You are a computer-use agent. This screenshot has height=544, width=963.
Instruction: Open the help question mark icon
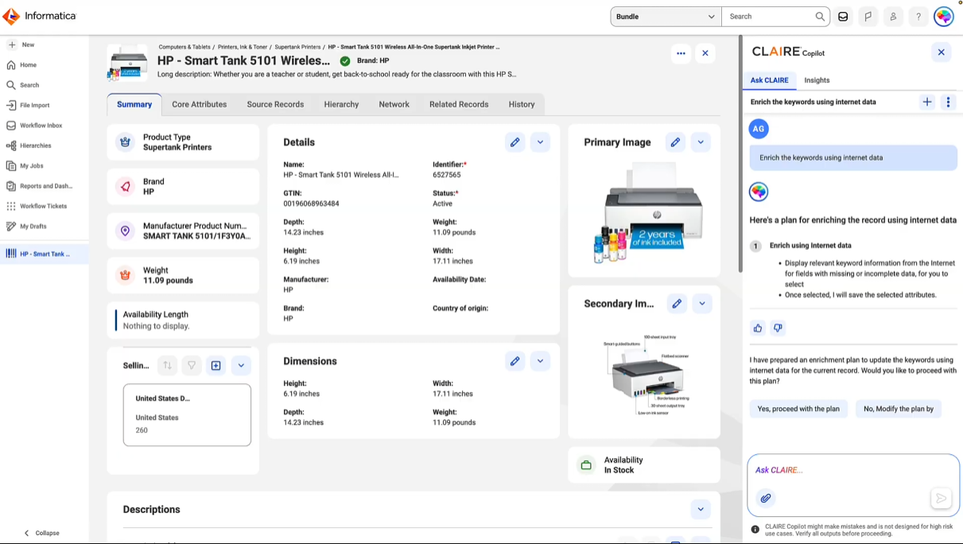click(918, 16)
